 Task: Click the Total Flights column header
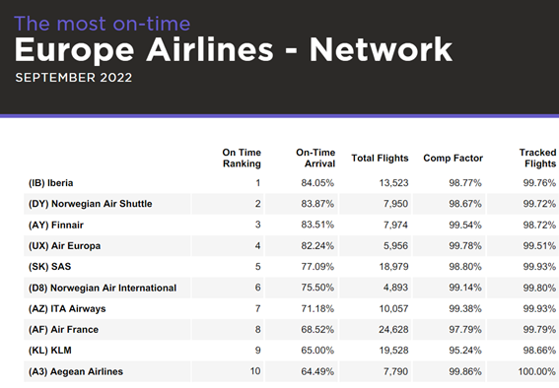click(380, 158)
